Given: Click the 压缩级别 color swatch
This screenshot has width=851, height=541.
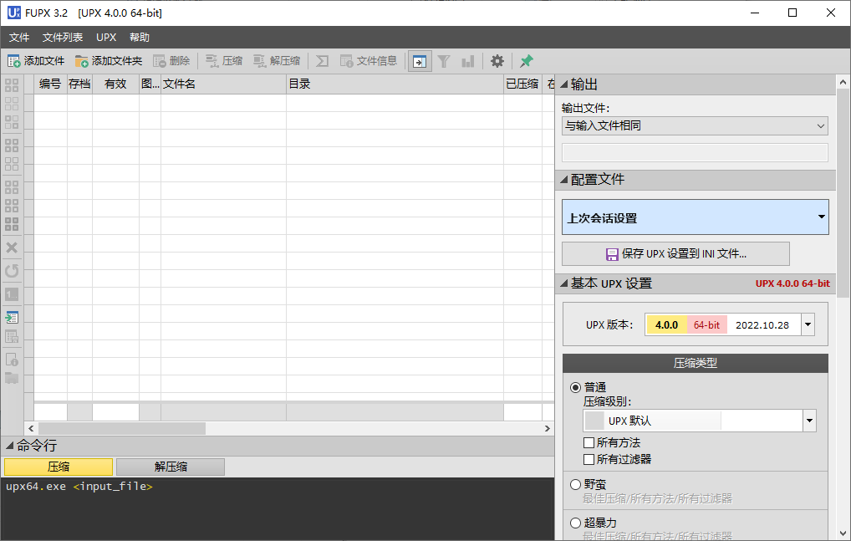Looking at the screenshot, I should (x=594, y=421).
